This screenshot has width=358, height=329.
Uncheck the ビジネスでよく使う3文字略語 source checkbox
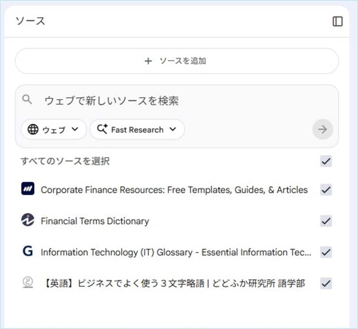click(326, 283)
